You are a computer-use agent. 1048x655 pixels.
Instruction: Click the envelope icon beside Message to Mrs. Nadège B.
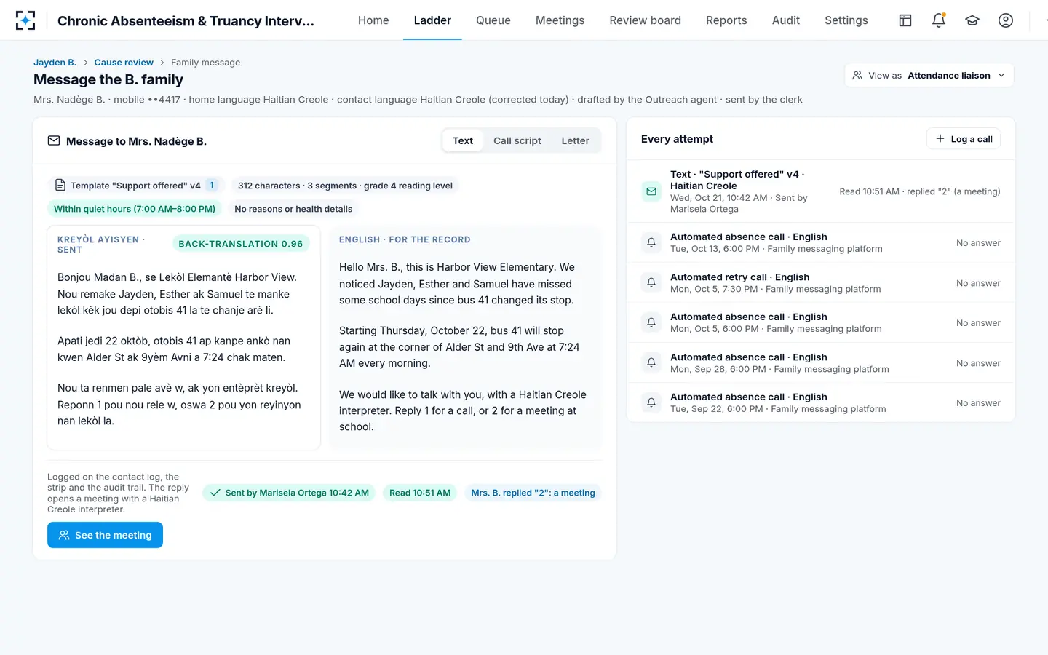pyautogui.click(x=54, y=140)
